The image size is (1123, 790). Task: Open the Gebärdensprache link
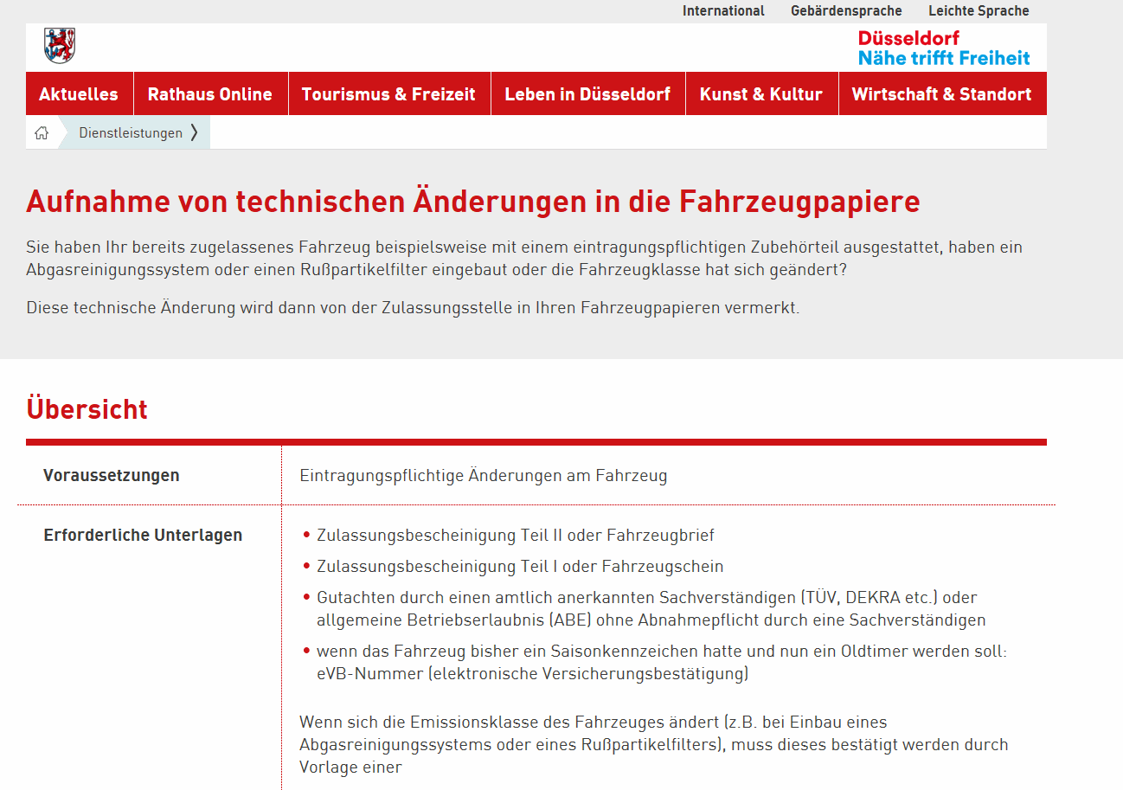(846, 11)
